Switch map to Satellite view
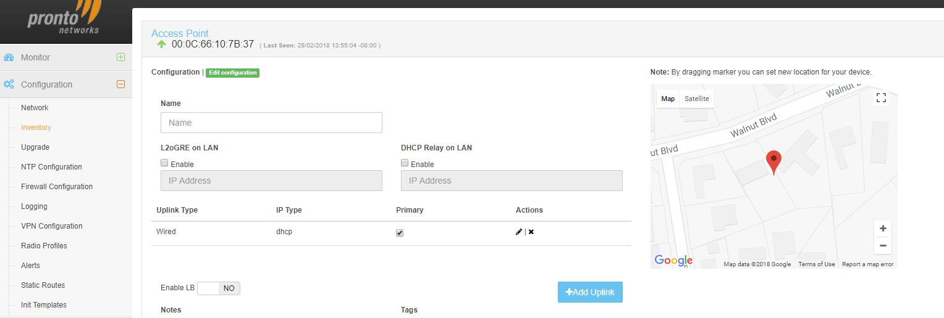 tap(697, 99)
